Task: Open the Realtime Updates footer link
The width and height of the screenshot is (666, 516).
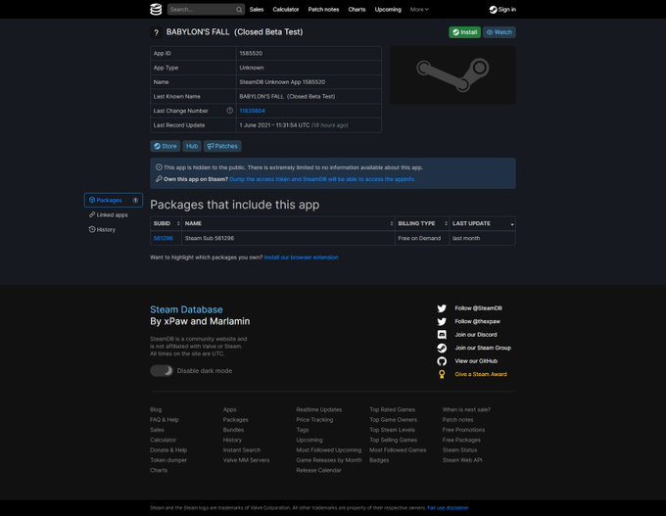Action: (x=319, y=410)
